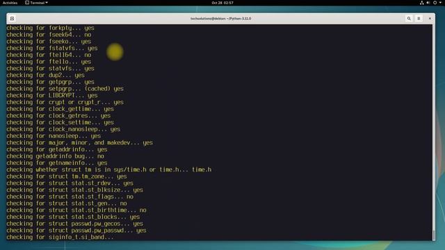Click line 'struct stat.st_blocks... yes'
Viewport: 445px width, 250px height.
coord(73,217)
